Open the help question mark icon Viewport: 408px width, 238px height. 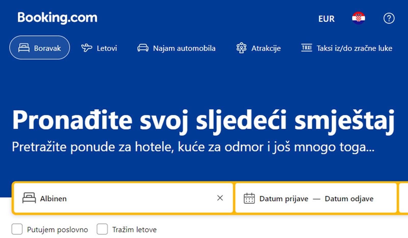(389, 18)
